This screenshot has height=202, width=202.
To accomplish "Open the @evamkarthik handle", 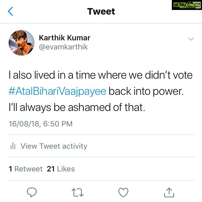I will click(x=63, y=47).
